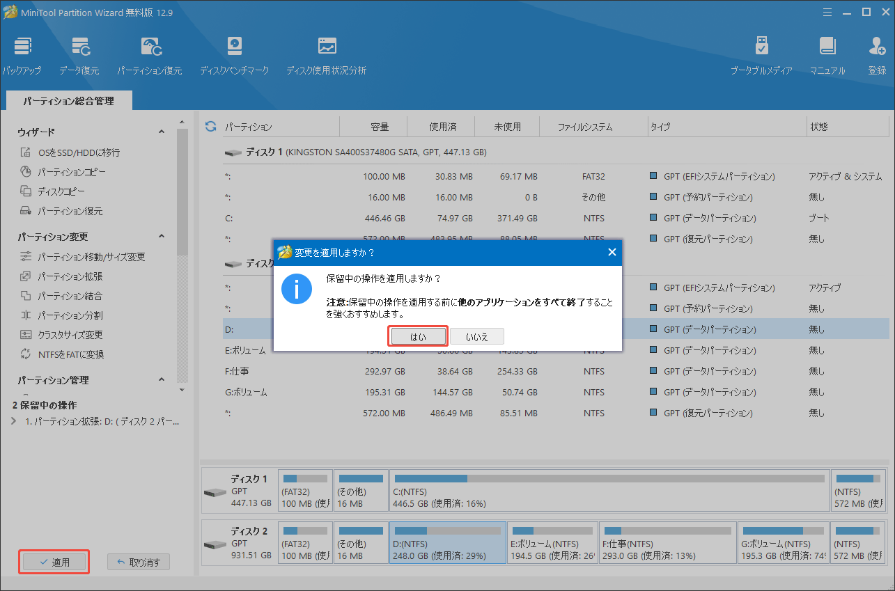Screen dimensions: 895x591
Task: Close the 変更を適用しますか dialog
Action: click(612, 252)
